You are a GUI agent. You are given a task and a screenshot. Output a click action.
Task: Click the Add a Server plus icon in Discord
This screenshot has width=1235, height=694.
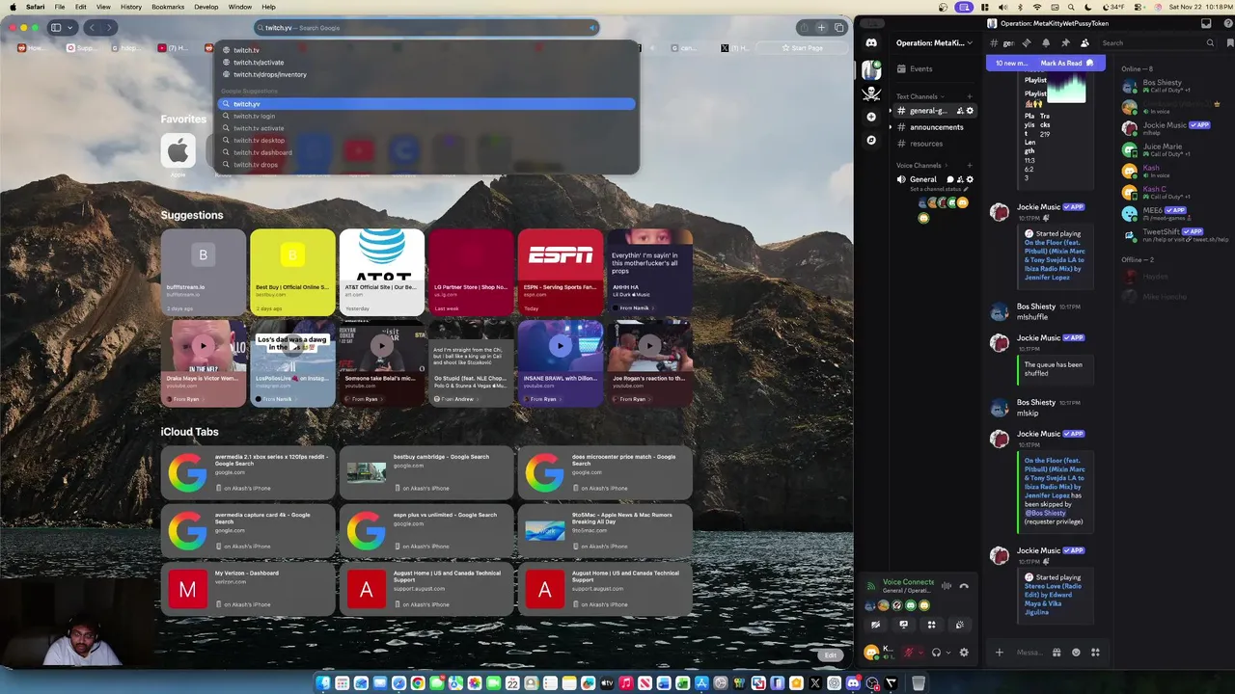point(871,117)
